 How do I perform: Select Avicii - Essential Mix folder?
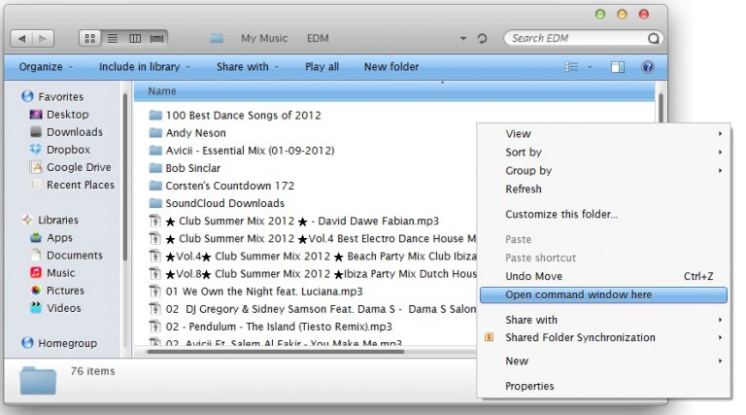[x=242, y=151]
